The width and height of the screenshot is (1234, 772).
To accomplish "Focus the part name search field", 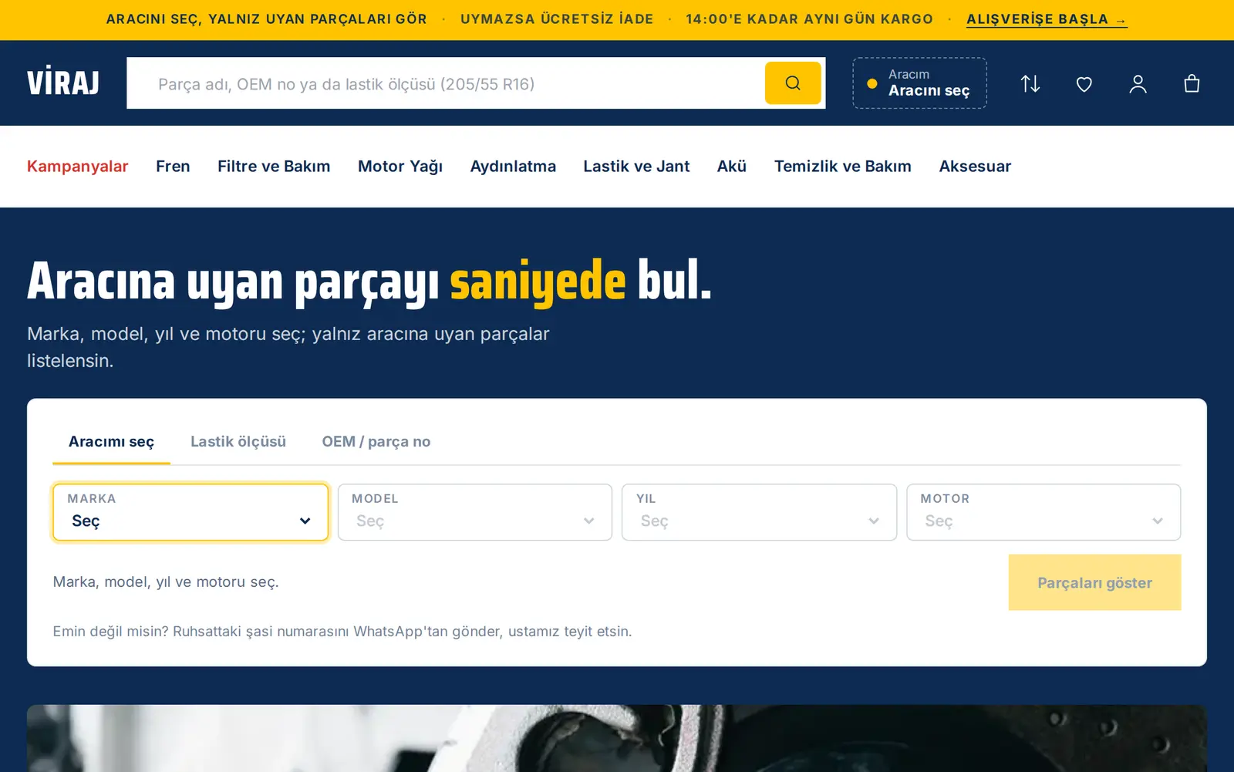I will click(x=446, y=83).
